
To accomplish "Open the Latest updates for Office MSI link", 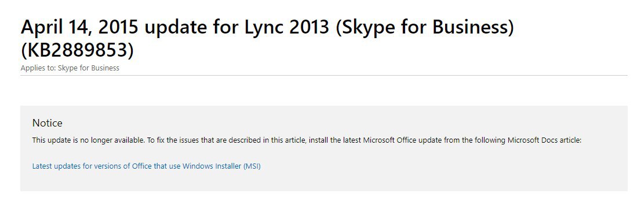I will pos(147,166).
